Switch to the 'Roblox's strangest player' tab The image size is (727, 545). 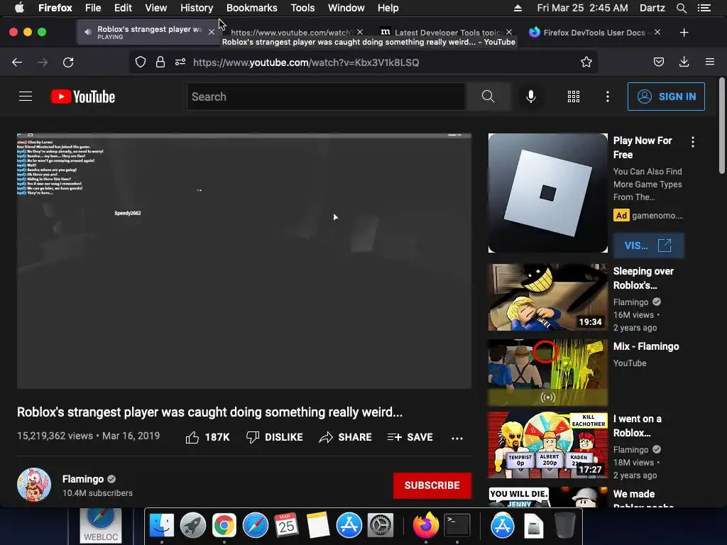coord(148,32)
